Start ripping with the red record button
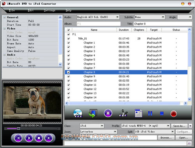Screen dimensions: 195x148 pyautogui.click(x=174, y=114)
